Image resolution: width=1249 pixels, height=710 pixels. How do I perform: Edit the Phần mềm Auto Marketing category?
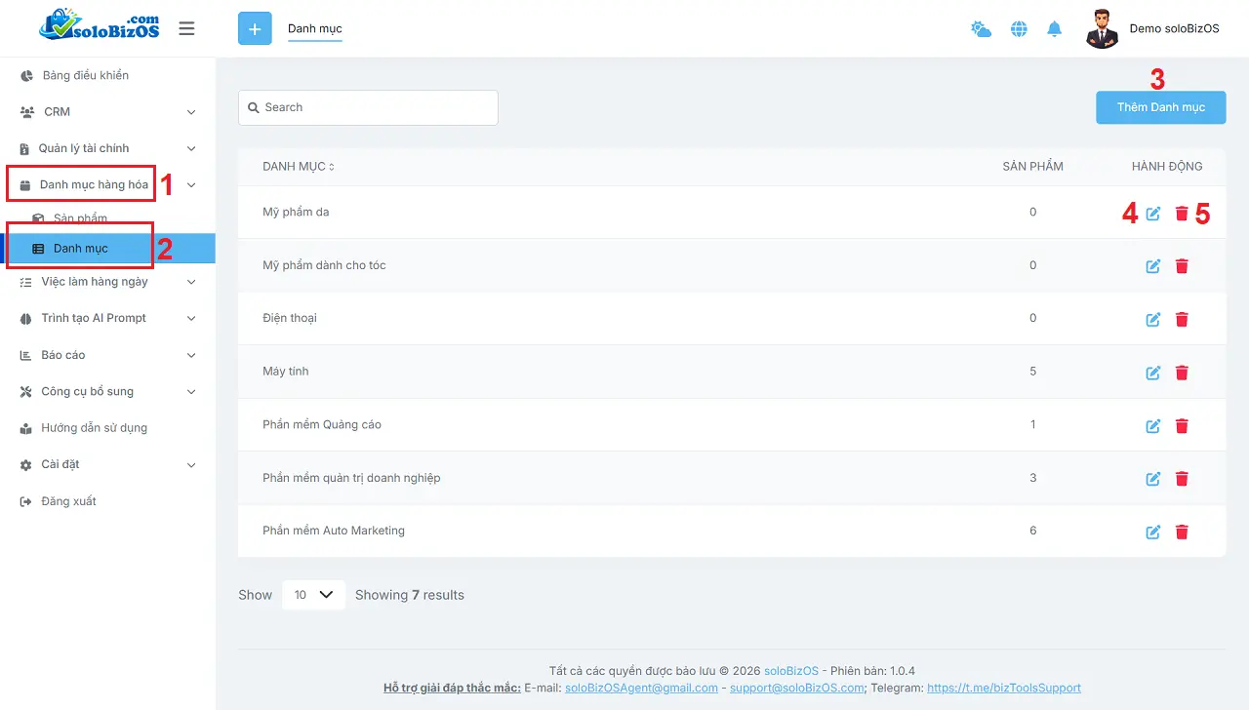1153,532
